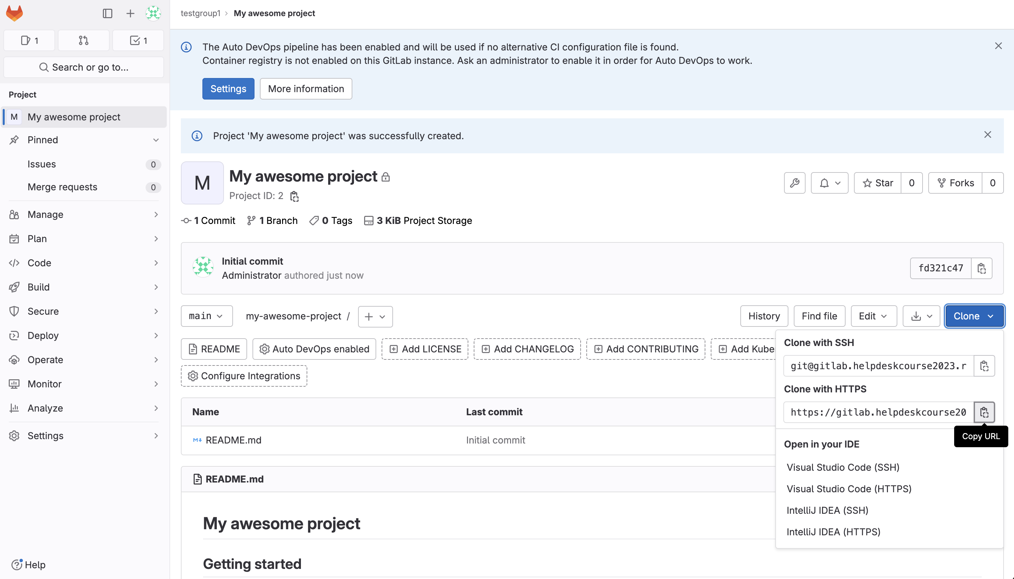Copy the SSH clone URL
This screenshot has height=579, width=1014.
pos(984,366)
